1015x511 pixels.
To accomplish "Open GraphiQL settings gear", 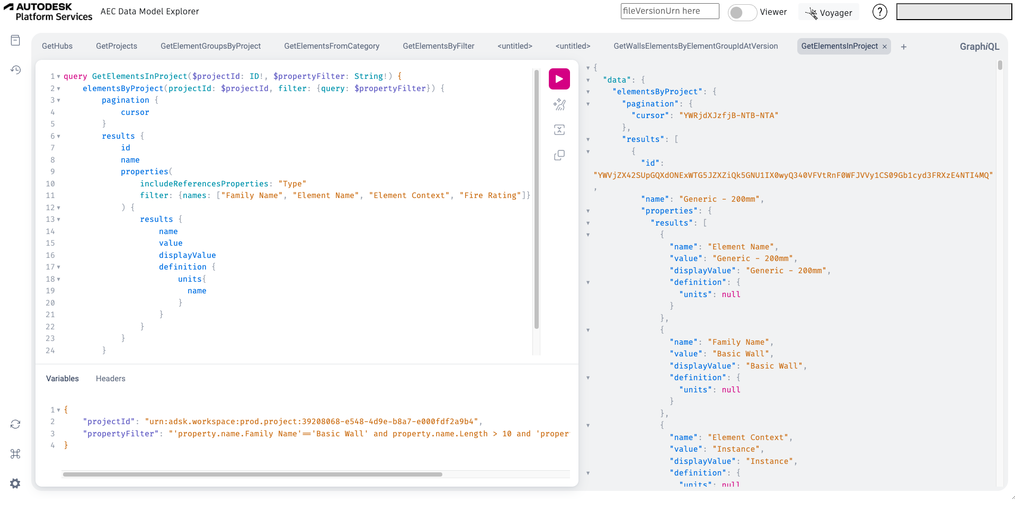I will 15,483.
